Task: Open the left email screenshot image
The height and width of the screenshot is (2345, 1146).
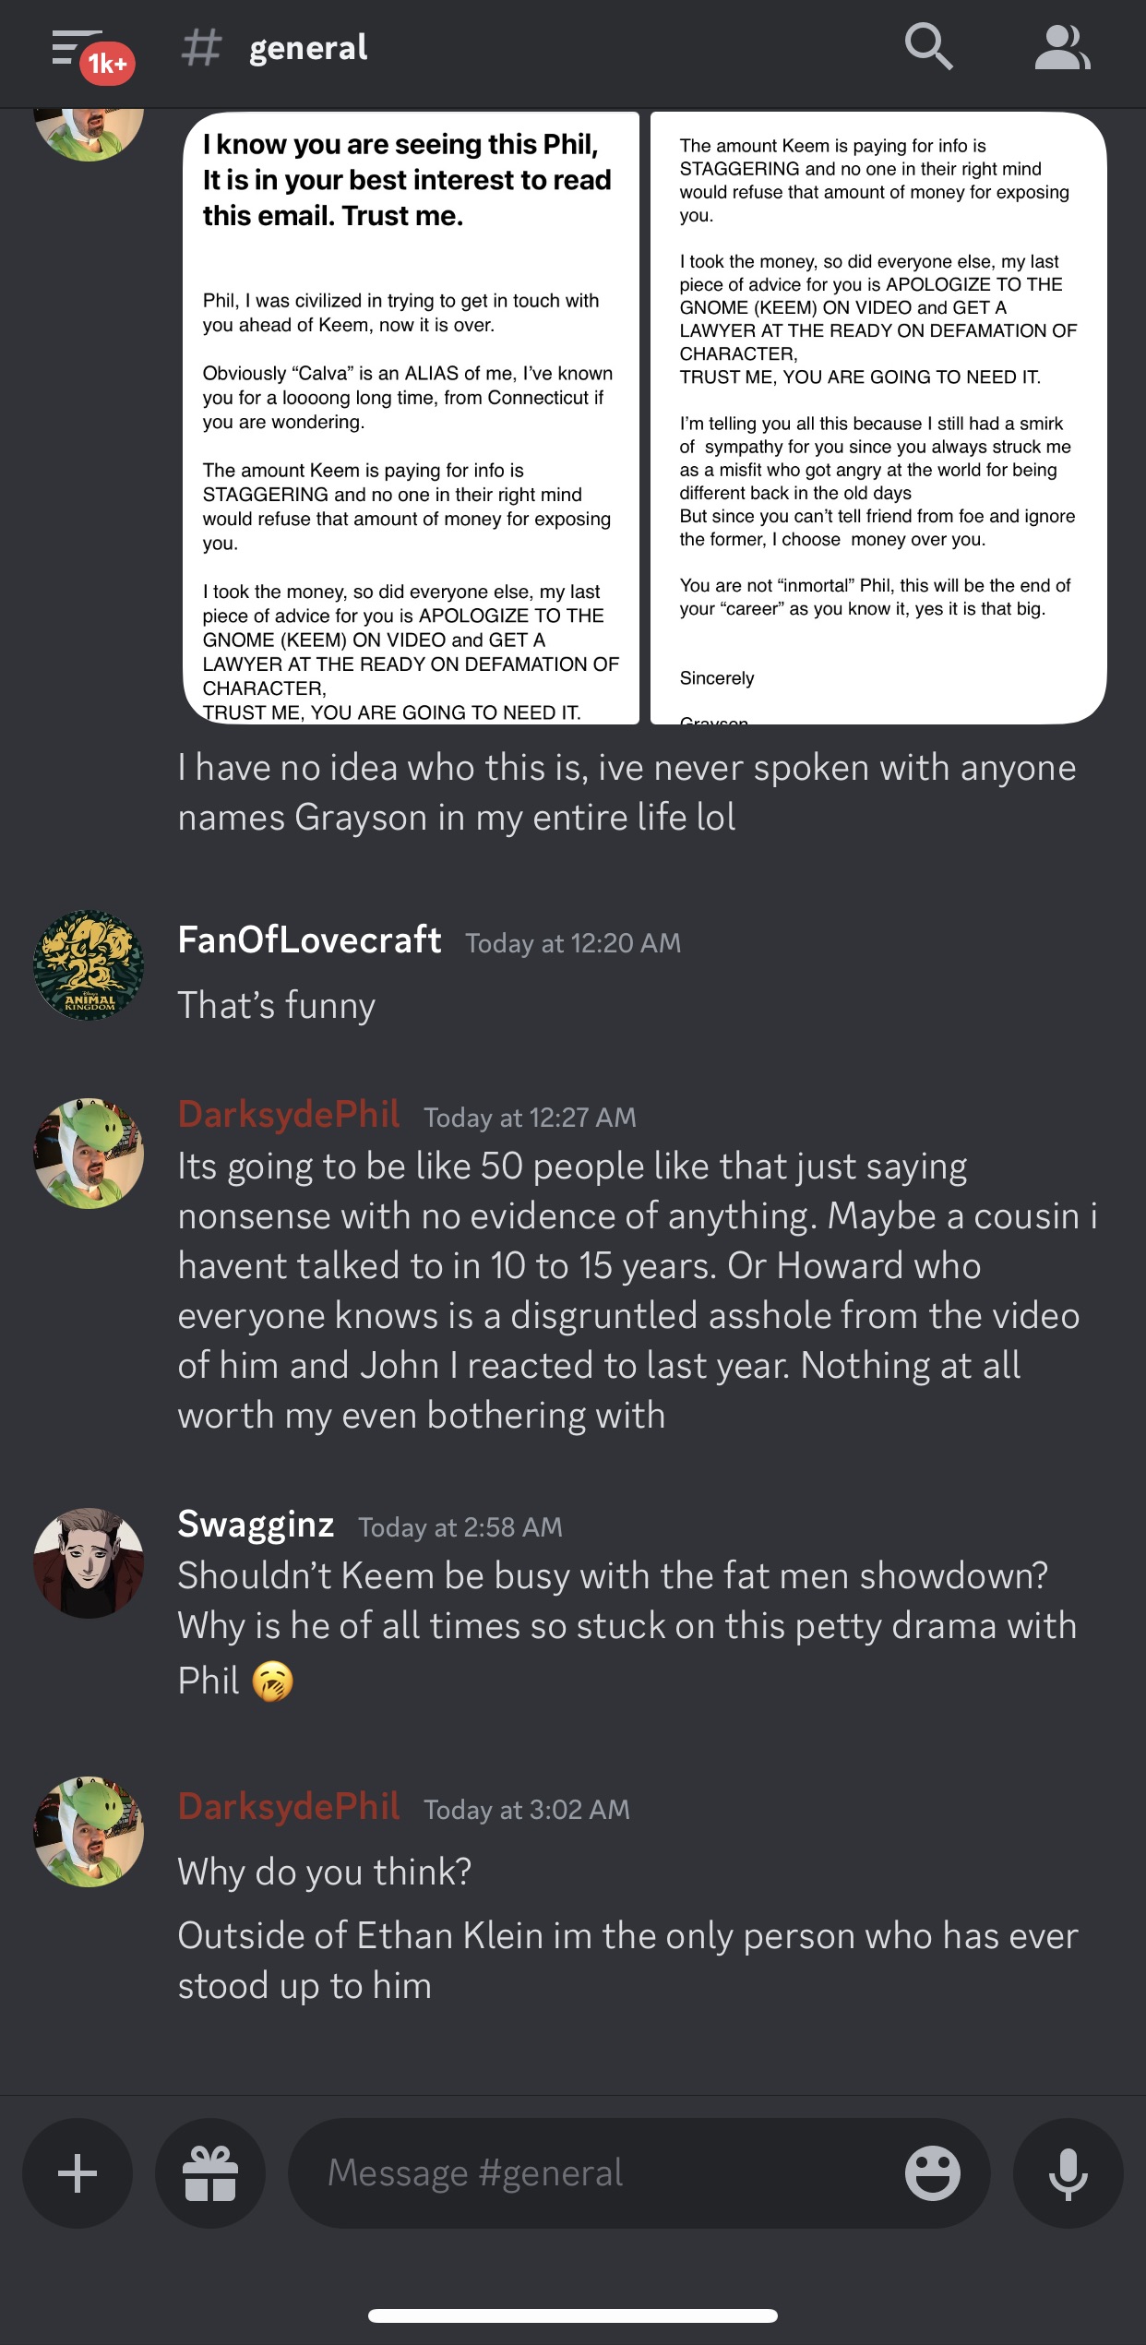Action: click(x=412, y=418)
